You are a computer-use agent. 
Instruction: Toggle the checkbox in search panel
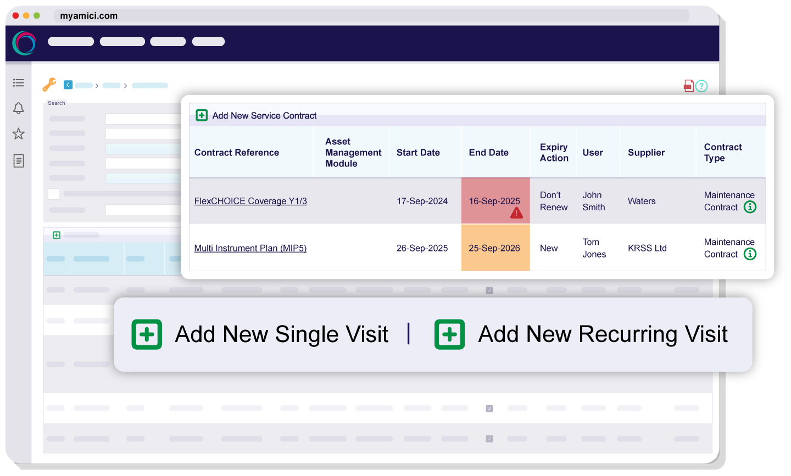point(54,194)
